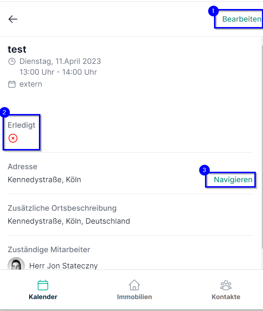
Task: Open the Kalender icon in bottom navigation
Action: click(x=43, y=285)
